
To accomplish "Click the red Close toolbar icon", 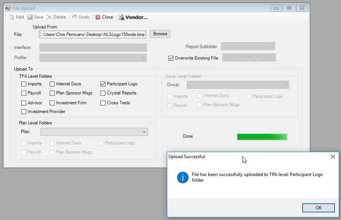I will click(x=98, y=17).
